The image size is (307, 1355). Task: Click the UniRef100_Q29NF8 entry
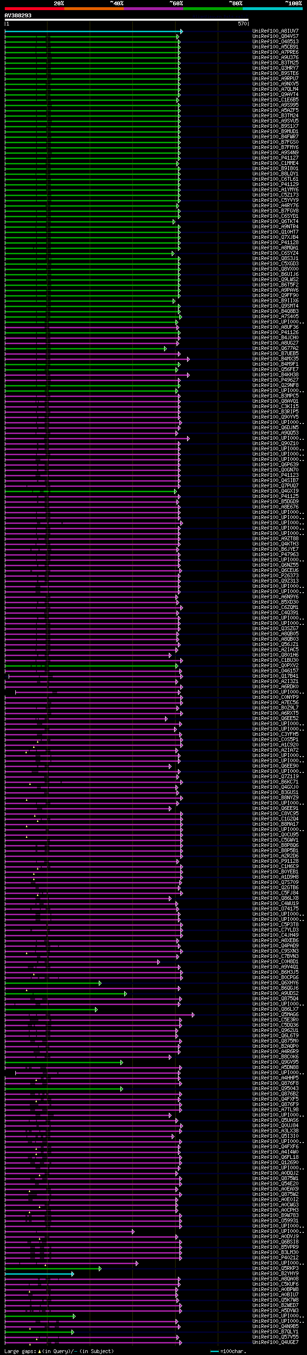coord(275,385)
